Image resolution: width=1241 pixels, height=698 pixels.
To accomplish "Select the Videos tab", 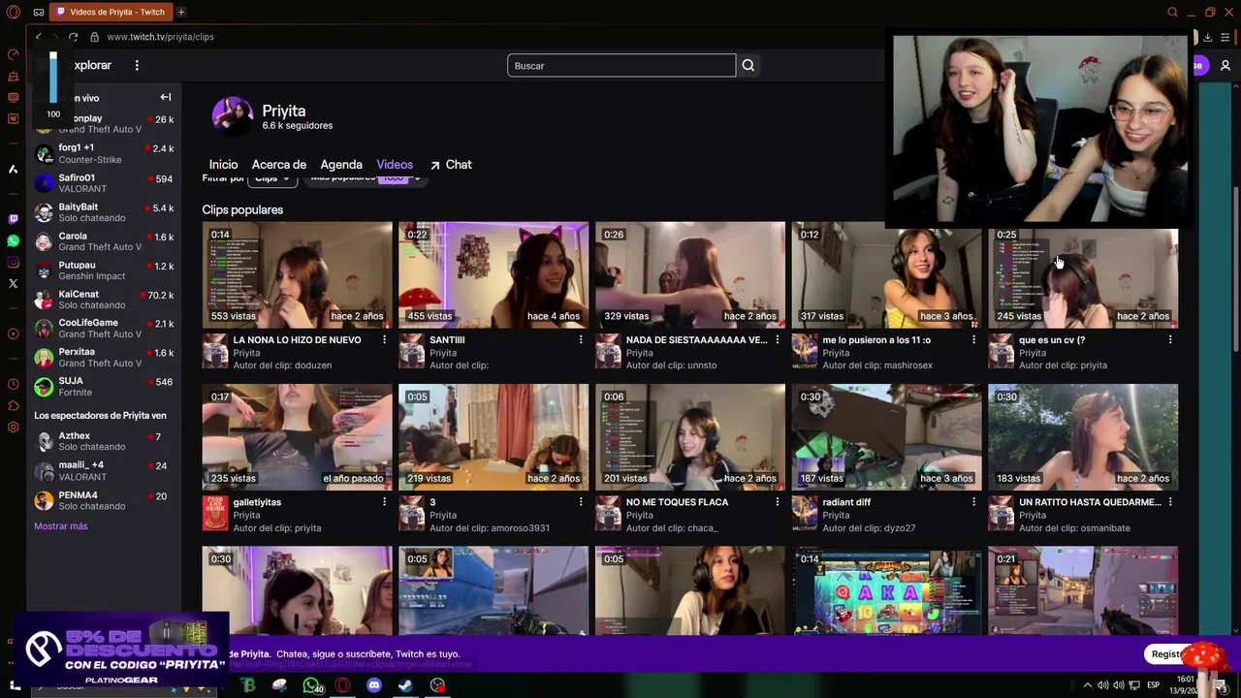I will tap(395, 165).
